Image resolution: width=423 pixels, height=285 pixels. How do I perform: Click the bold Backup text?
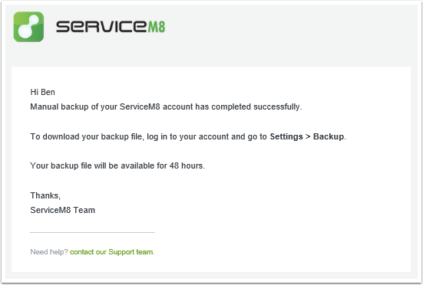coord(329,136)
